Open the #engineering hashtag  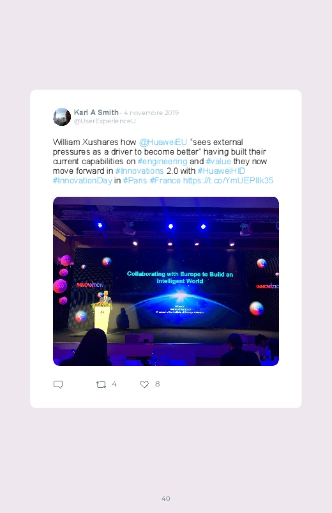click(163, 161)
